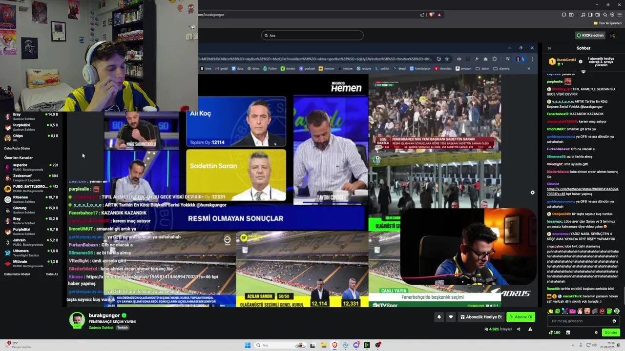Screen dimensions: 625x351
Task: Open the browser extensions puzzle icon
Action: coord(564,15)
